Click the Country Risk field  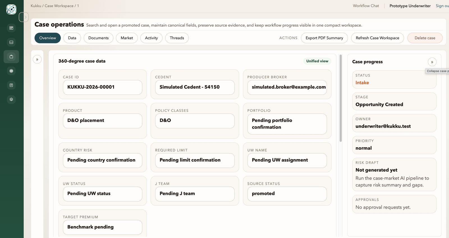[x=102, y=160]
